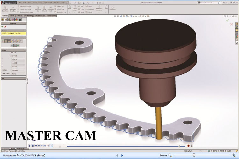Expand the Fillet dropdown arrow

70,13
